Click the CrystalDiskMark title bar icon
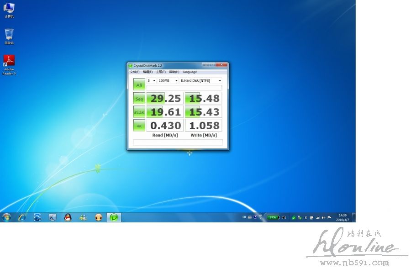This screenshot has height=274, width=411. pos(130,66)
